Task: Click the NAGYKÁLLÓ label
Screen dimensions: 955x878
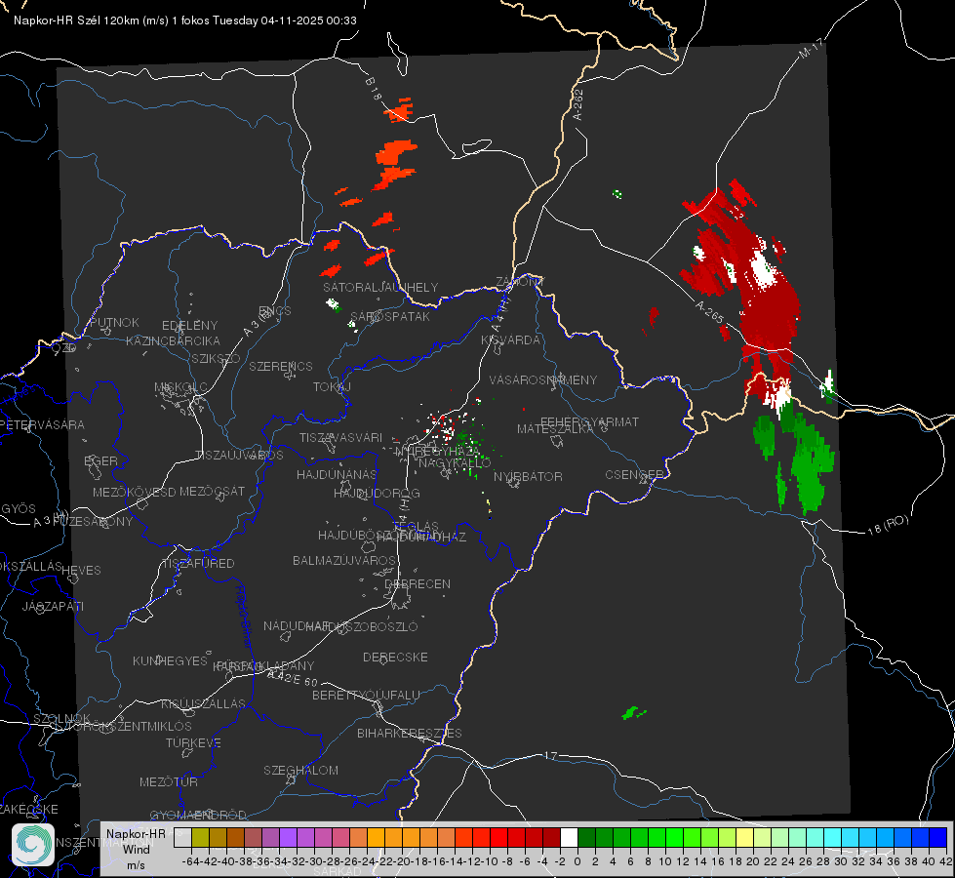Action: 455,463
